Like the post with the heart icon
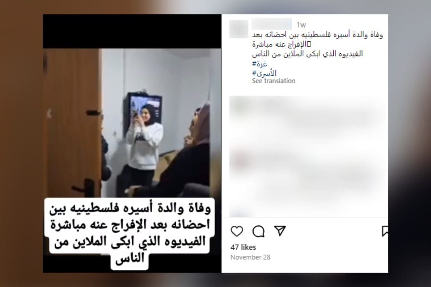Viewport: 431px width, 287px height. click(237, 231)
